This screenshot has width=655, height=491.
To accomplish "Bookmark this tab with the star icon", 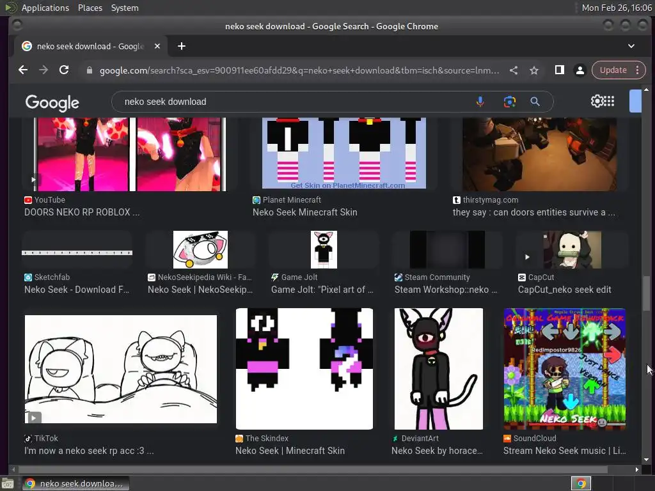I will (x=534, y=70).
